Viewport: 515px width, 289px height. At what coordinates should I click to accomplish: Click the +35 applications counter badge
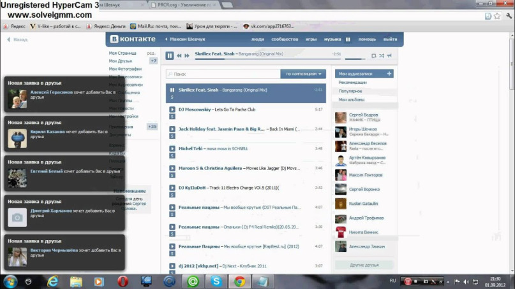tap(152, 127)
